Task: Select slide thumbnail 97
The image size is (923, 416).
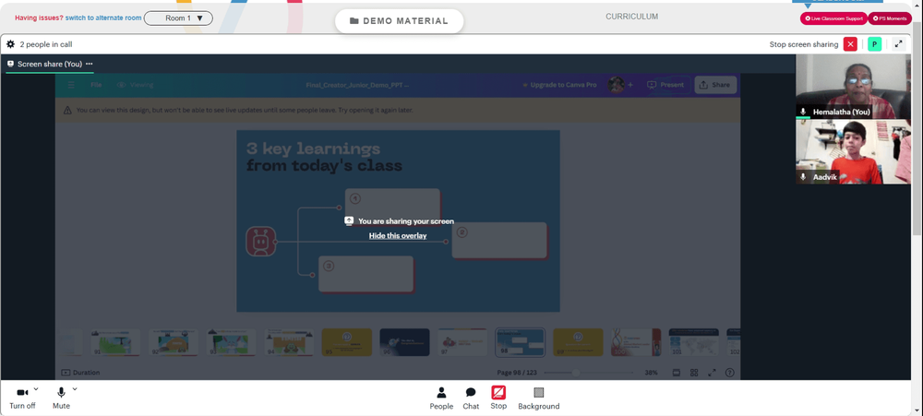Action: (462, 342)
